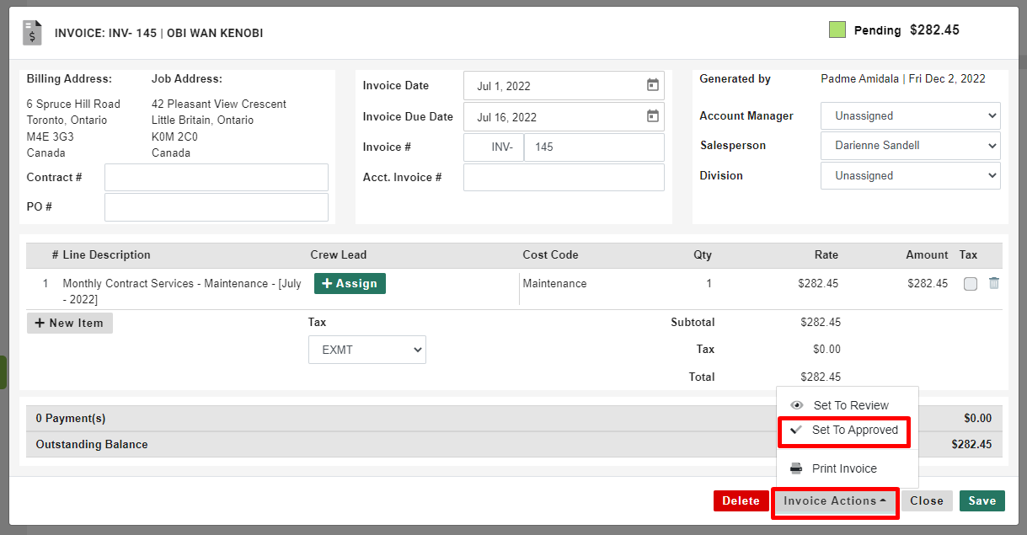Choose Print Invoice from the menu

coord(848,468)
